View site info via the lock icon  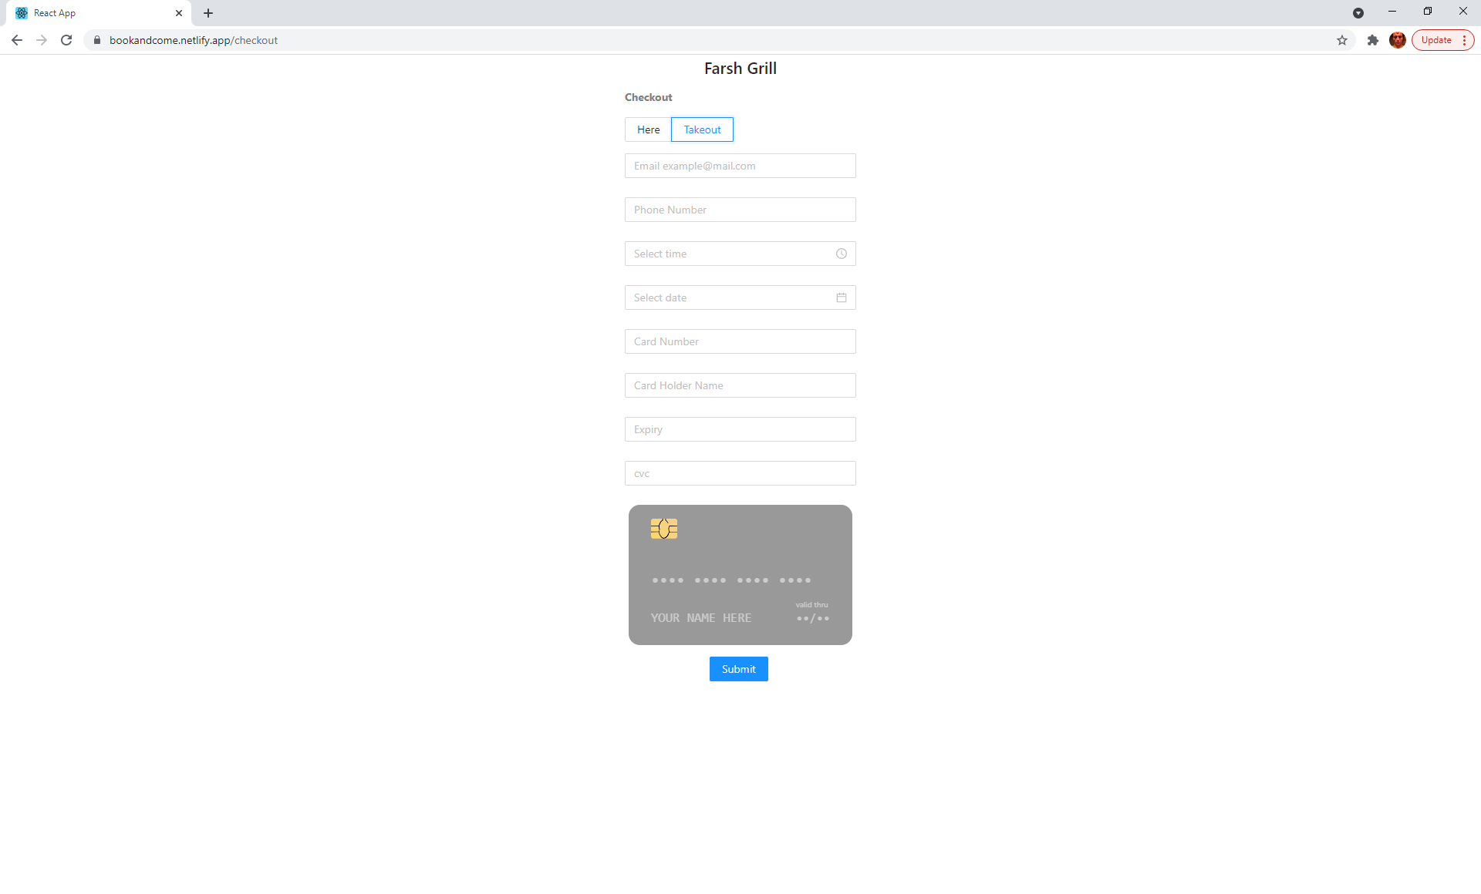(x=97, y=40)
